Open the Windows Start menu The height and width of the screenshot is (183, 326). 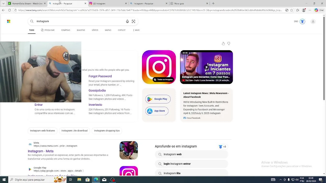point(4,180)
